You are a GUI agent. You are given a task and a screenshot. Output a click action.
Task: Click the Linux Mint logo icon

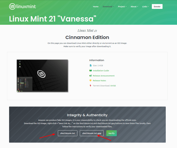[12, 6]
